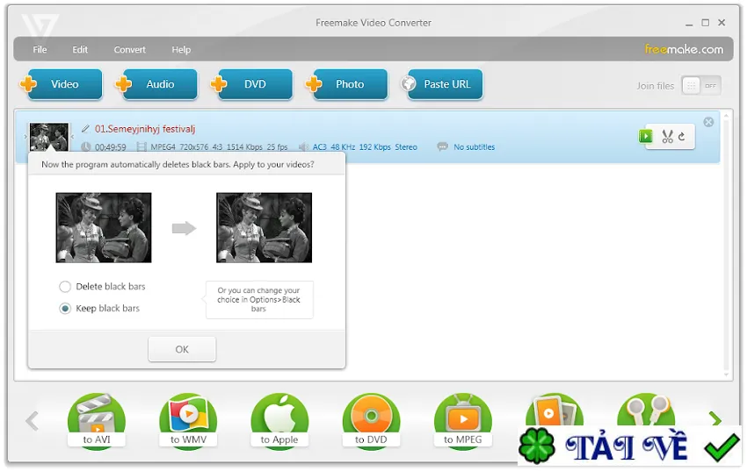747x471 pixels.
Task: Maximize the Freemake Video Converter window
Action: tap(705, 23)
